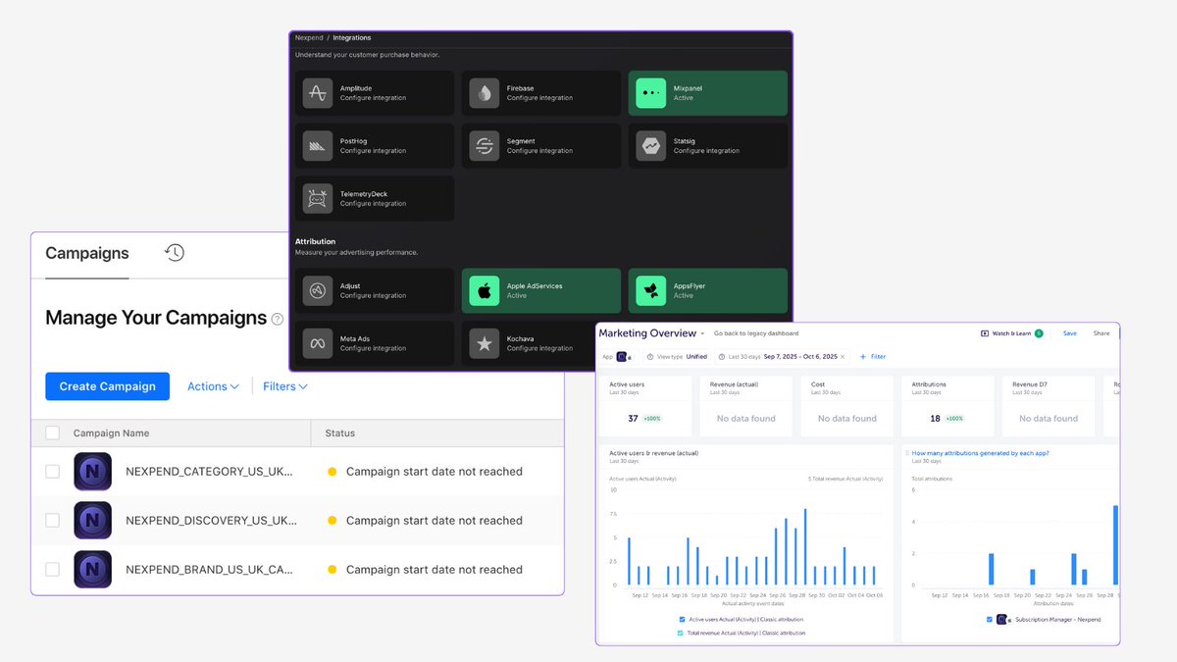
Task: Click Integrations in the breadcrumb
Action: pyautogui.click(x=352, y=38)
